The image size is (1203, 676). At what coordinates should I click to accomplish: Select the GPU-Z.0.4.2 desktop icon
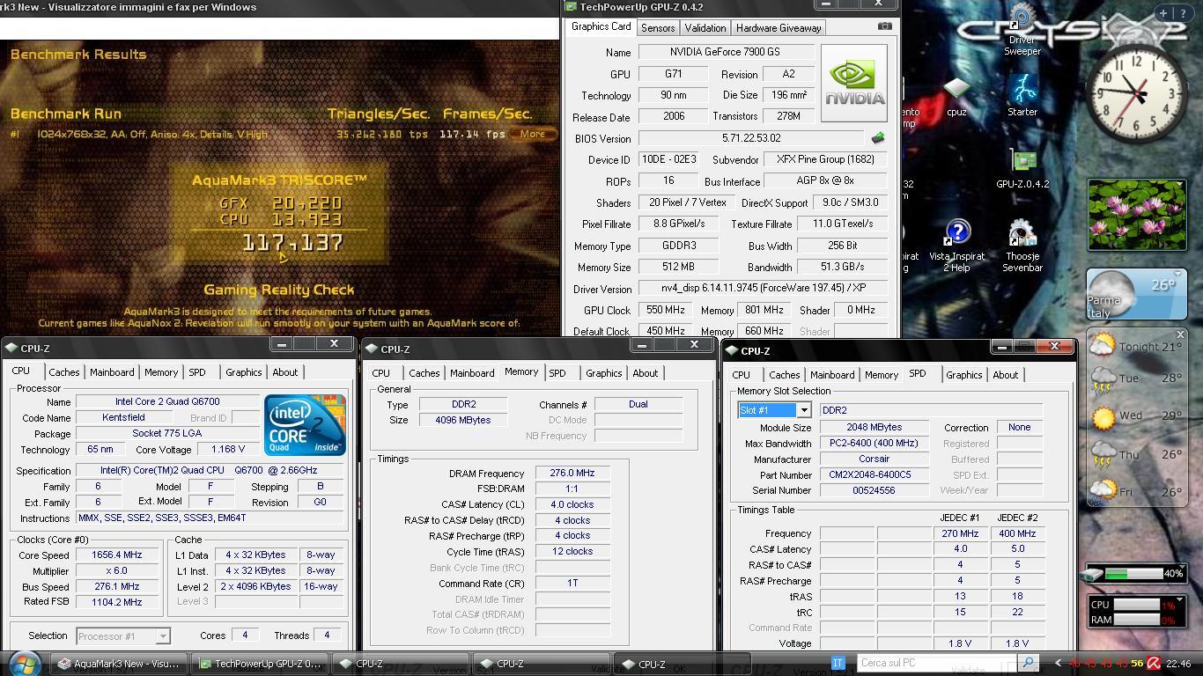[1022, 169]
